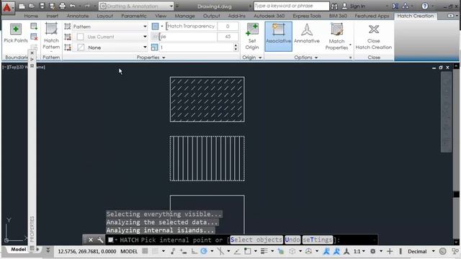Toggle polar tracking in status bar

point(204,251)
